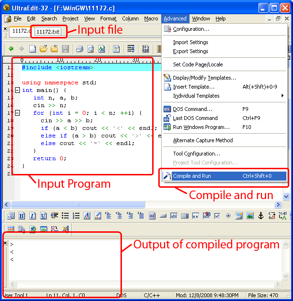Select Import Settings menu item
Image resolution: width=293 pixels, height=301 pixels.
click(224, 42)
